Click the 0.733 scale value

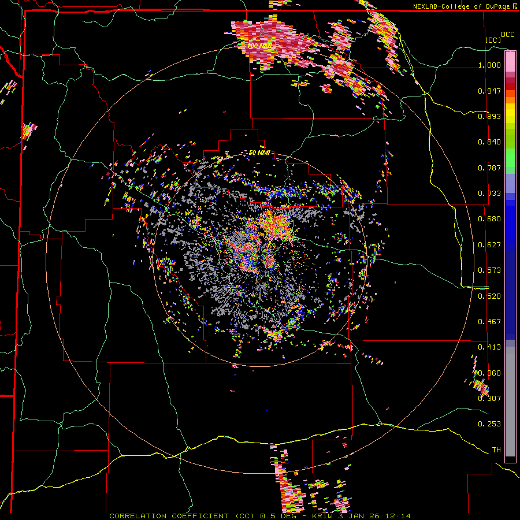(x=489, y=194)
